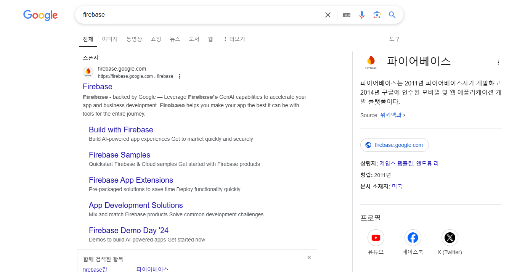Open three-dot menu next to ad URL
The image size is (525, 272).
[x=180, y=76]
